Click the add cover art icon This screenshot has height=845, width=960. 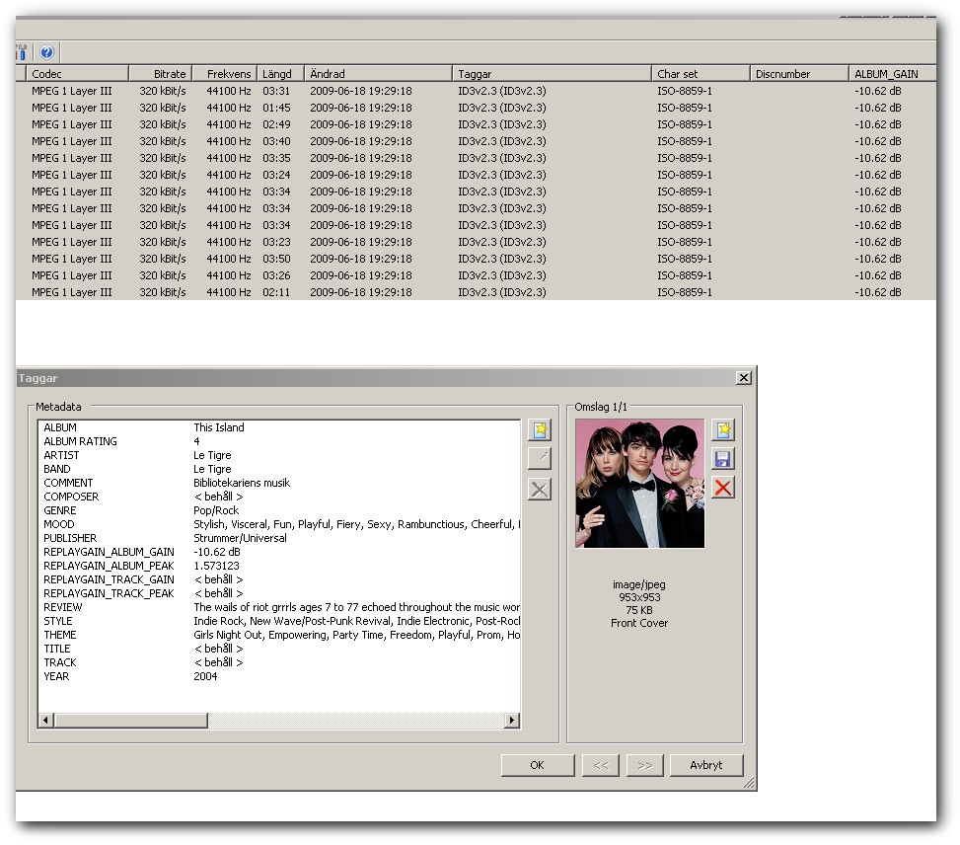pos(723,430)
